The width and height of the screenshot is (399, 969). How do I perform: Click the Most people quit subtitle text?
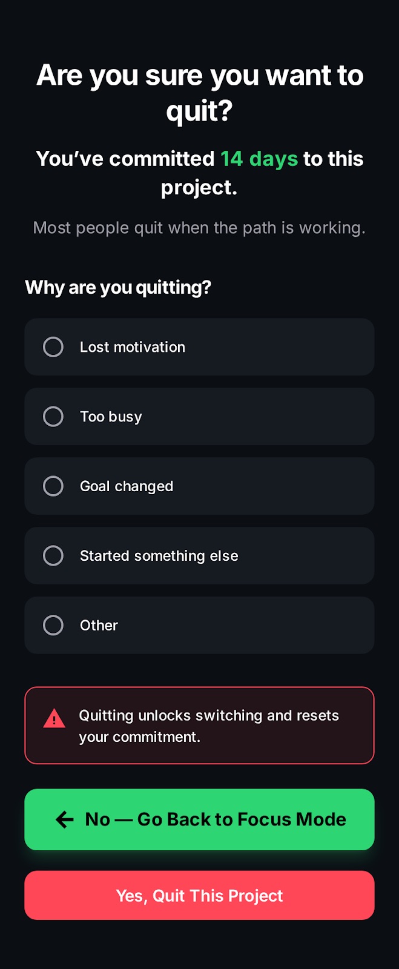[x=200, y=228]
